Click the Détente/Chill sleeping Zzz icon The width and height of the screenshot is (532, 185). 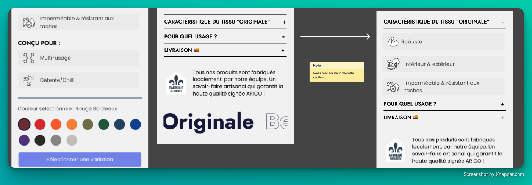click(28, 80)
